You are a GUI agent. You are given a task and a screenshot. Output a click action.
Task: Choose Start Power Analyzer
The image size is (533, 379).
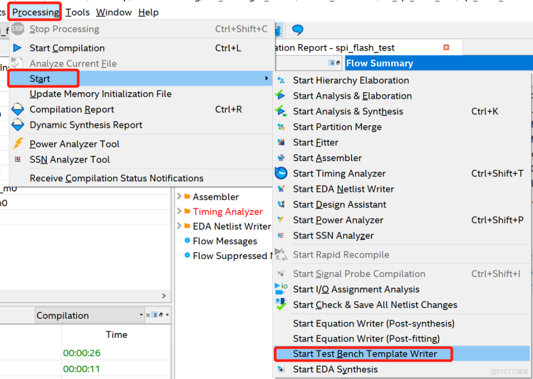(x=402, y=220)
